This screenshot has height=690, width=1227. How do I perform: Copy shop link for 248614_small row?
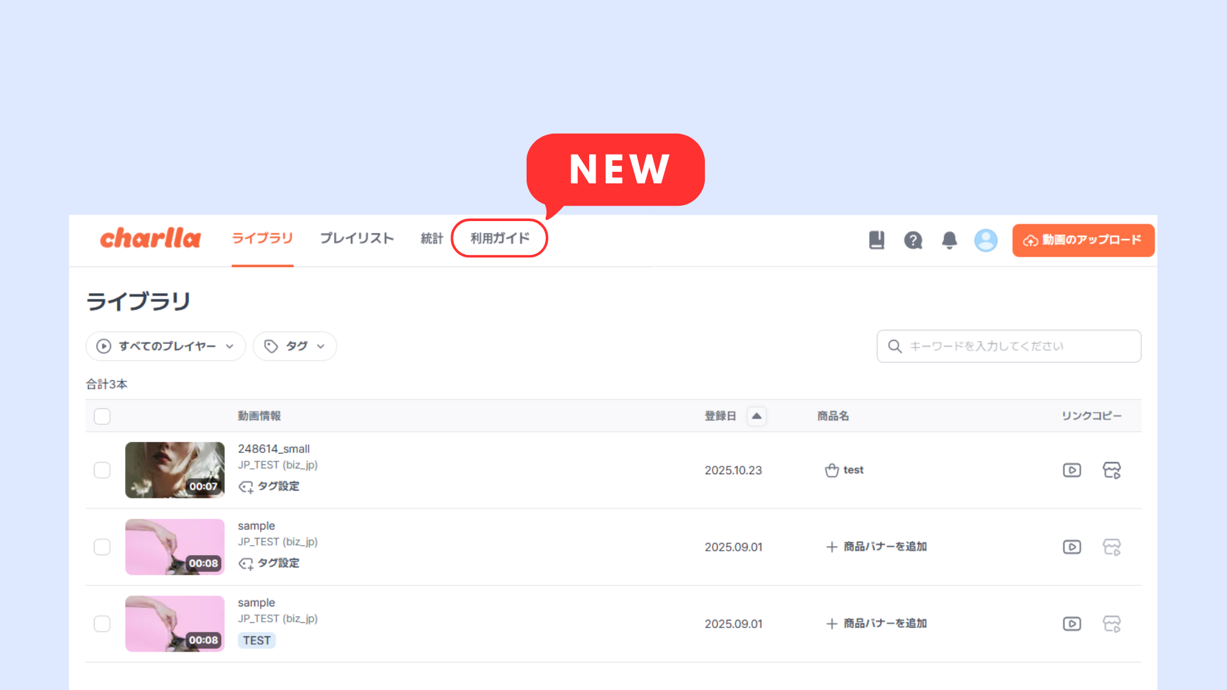(x=1111, y=470)
